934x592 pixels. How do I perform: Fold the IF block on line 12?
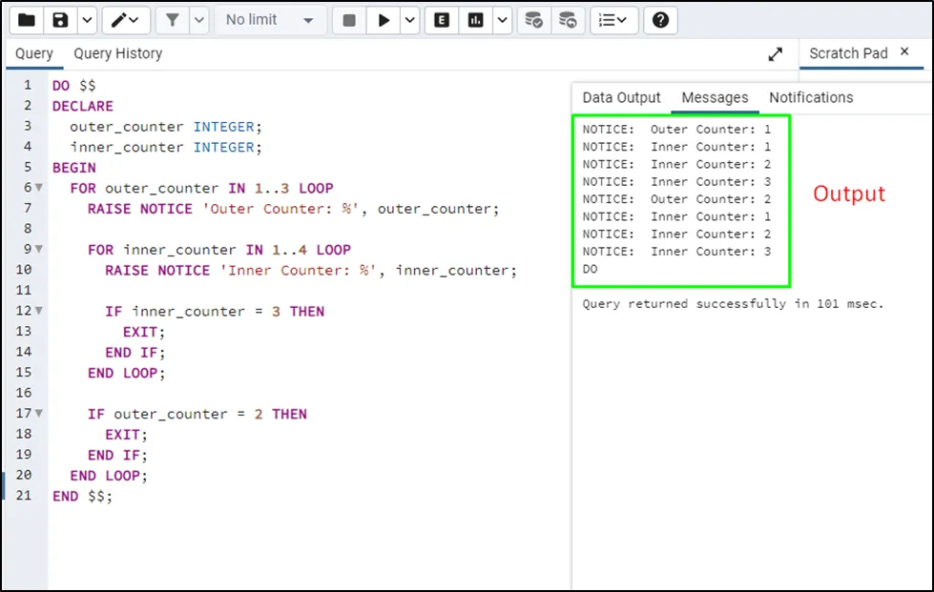coord(39,312)
